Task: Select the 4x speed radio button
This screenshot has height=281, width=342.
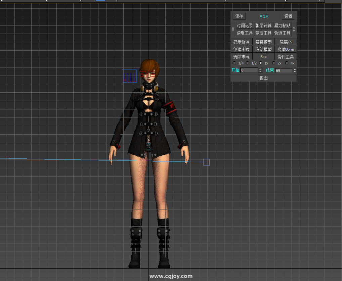Action: pyautogui.click(x=287, y=63)
